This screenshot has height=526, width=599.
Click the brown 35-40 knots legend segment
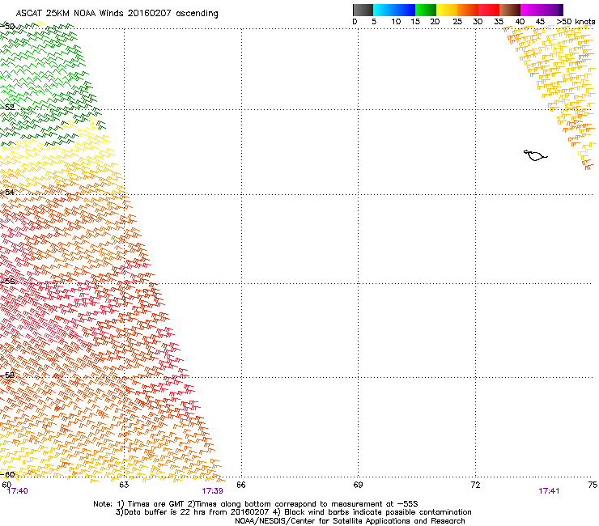(x=510, y=10)
